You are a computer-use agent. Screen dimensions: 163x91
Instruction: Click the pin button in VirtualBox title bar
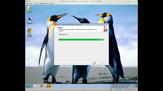[29, 1]
